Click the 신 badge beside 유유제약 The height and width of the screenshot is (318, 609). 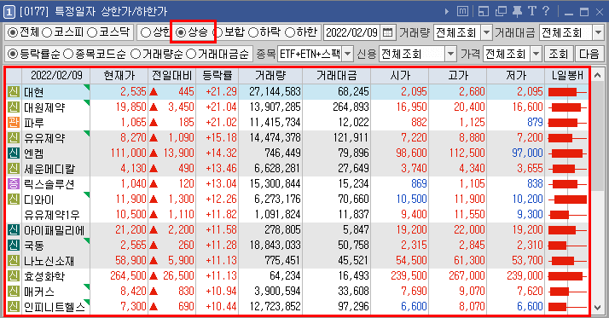[13, 137]
